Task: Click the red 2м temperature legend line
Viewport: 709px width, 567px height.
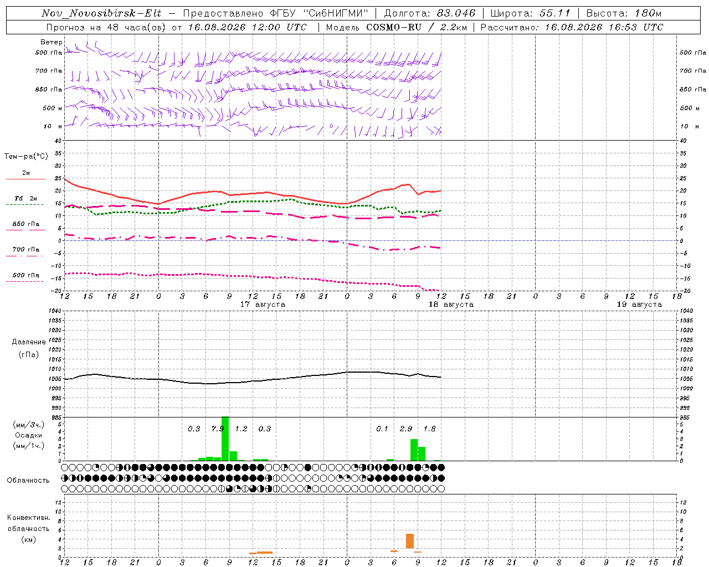Action: [25, 179]
